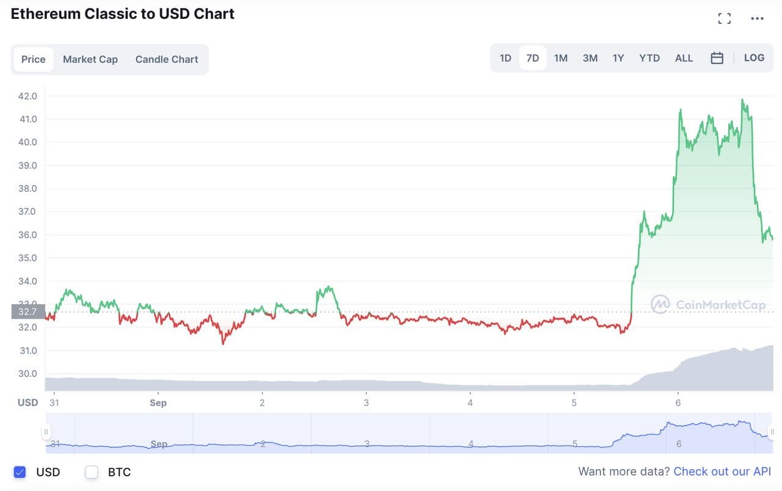
Task: Click the right range slider handle
Action: (x=772, y=432)
